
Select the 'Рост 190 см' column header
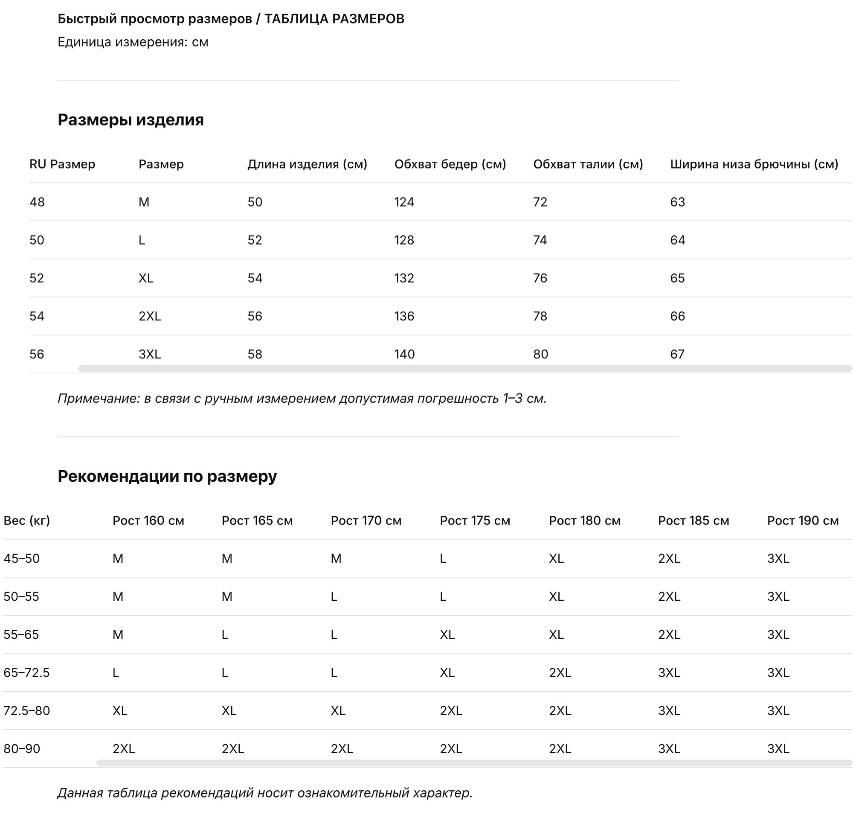[803, 521]
